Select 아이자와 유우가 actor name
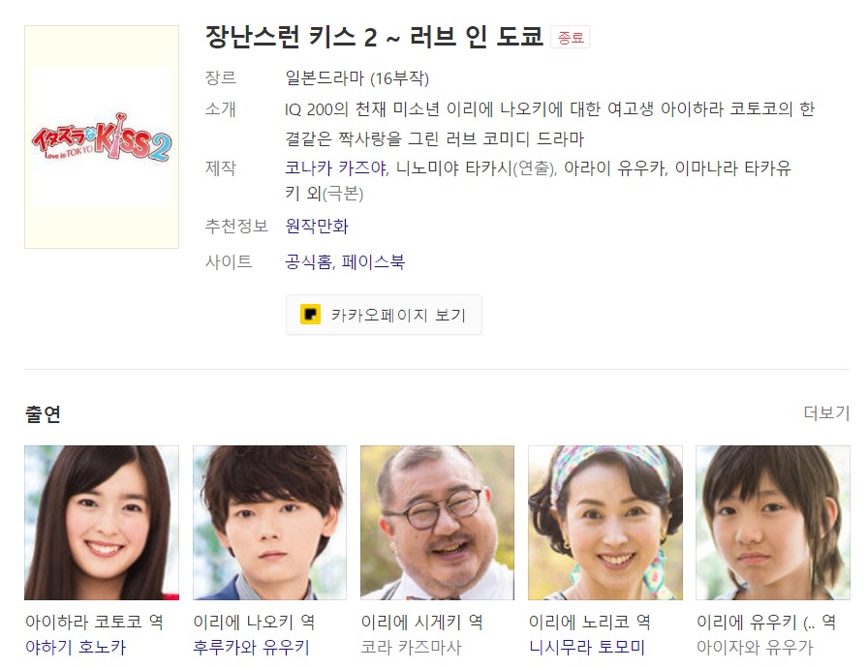Image resolution: width=868 pixels, height=669 pixels. tap(755, 647)
